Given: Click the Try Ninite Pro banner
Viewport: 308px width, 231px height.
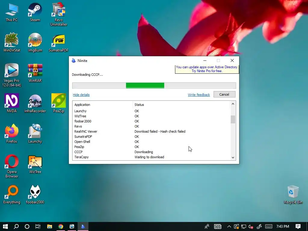Looking at the screenshot, I should tap(207, 69).
